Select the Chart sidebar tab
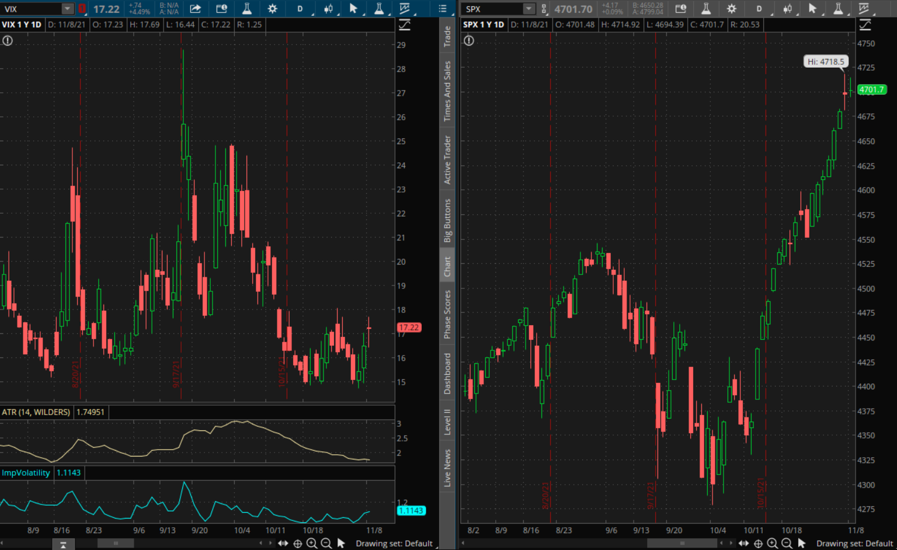 tap(447, 266)
